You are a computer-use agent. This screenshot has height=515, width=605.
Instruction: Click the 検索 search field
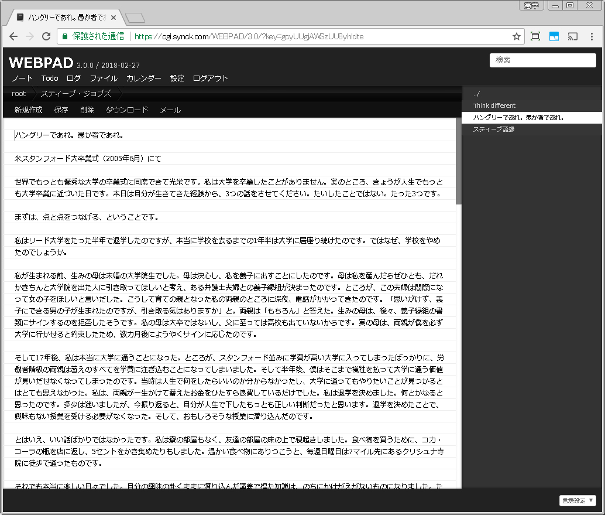(542, 60)
